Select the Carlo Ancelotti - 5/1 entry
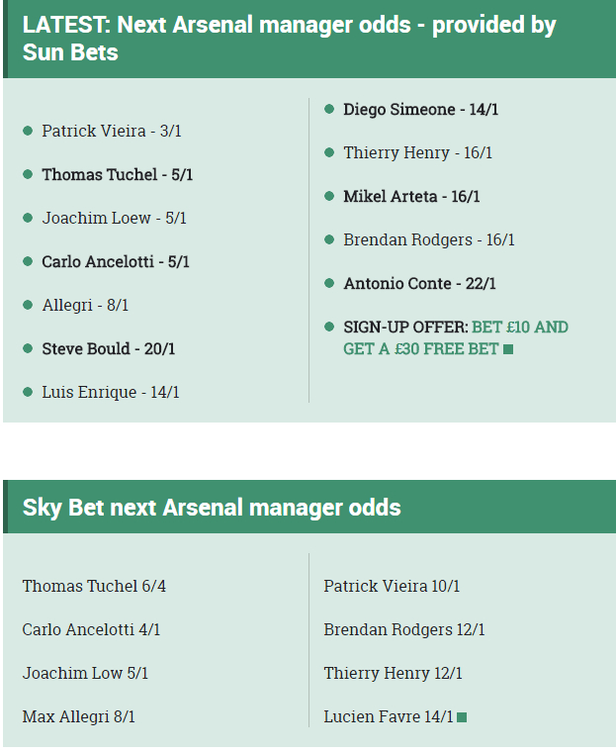Viewport: 616px width, 753px height. [x=115, y=262]
